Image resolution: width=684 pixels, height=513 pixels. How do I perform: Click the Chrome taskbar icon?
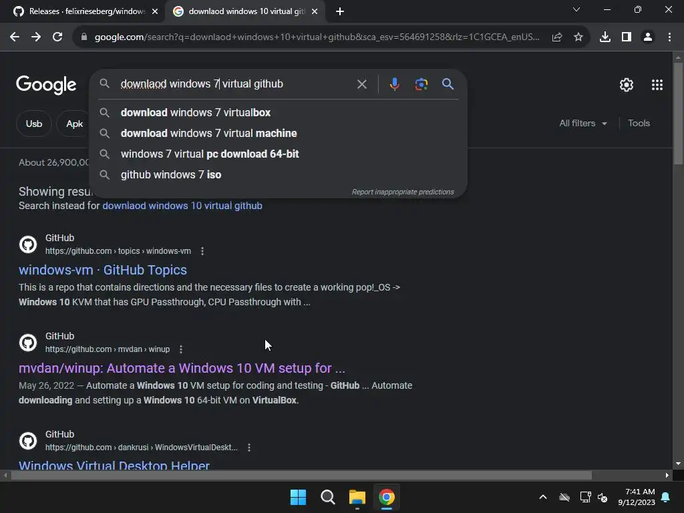[x=387, y=497]
